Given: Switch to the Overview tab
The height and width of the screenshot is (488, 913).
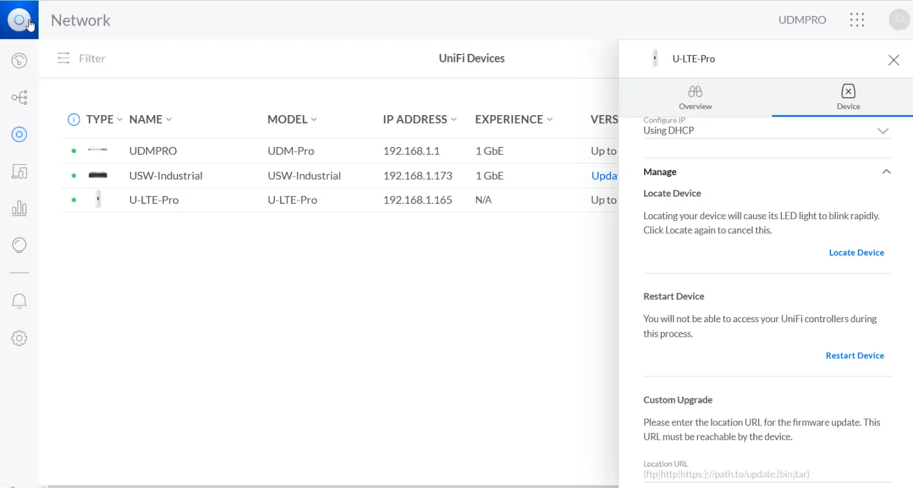Looking at the screenshot, I should click(x=695, y=97).
